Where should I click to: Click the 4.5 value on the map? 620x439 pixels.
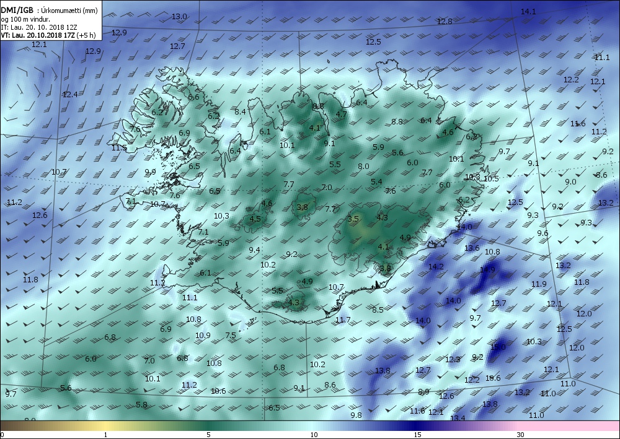pyautogui.click(x=255, y=219)
